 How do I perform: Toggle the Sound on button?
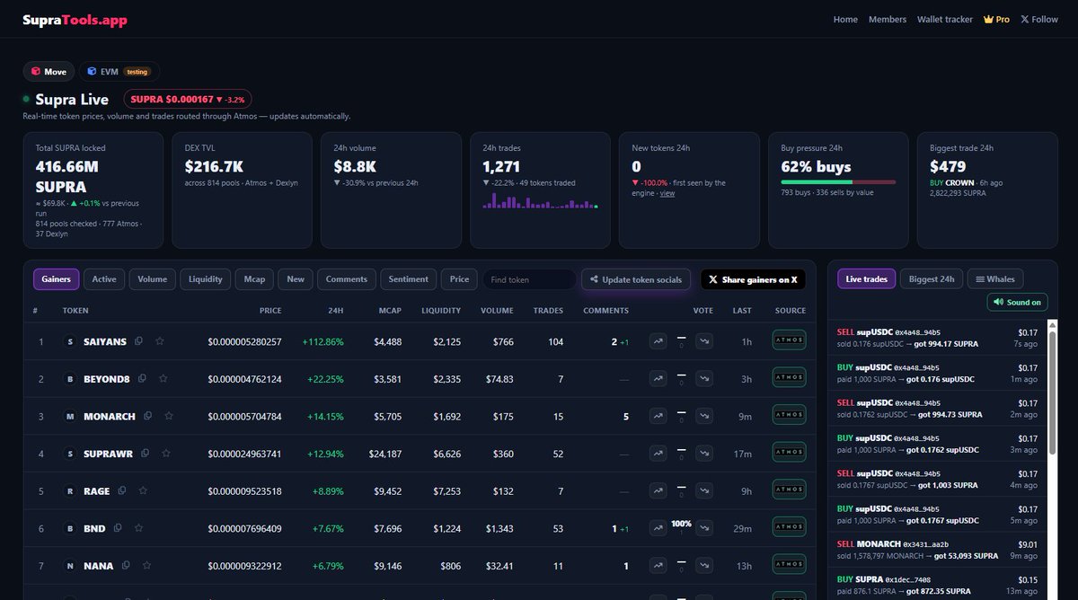[x=1017, y=302]
